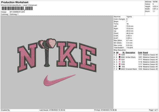Viewport: 159px width, 112px height.
Task: Click the code 1116 in stop row 4
Action: (140, 62)
